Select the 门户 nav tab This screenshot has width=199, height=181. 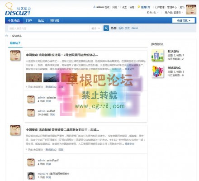[x=28, y=20]
